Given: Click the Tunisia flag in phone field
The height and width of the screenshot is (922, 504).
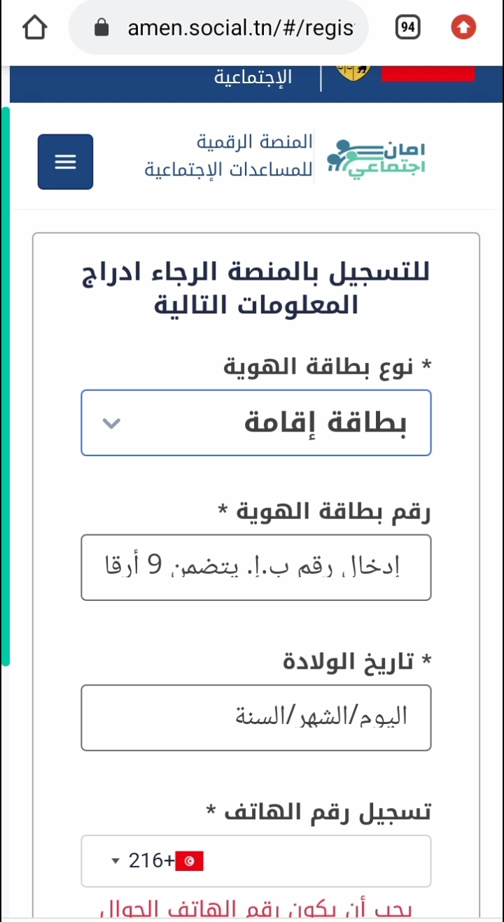Looking at the screenshot, I should [x=189, y=861].
